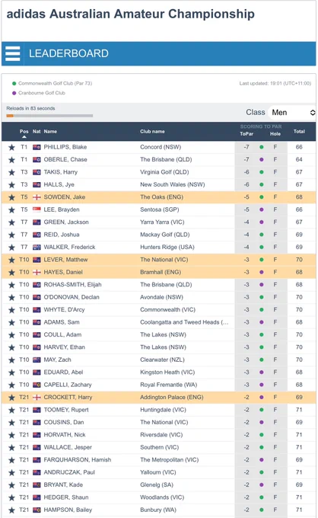Toggle favorite star for HAMPSON, Bailey

pos(11,510)
